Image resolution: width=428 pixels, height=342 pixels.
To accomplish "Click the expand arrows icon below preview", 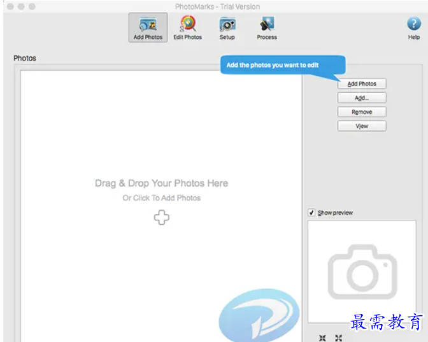I will click(339, 338).
